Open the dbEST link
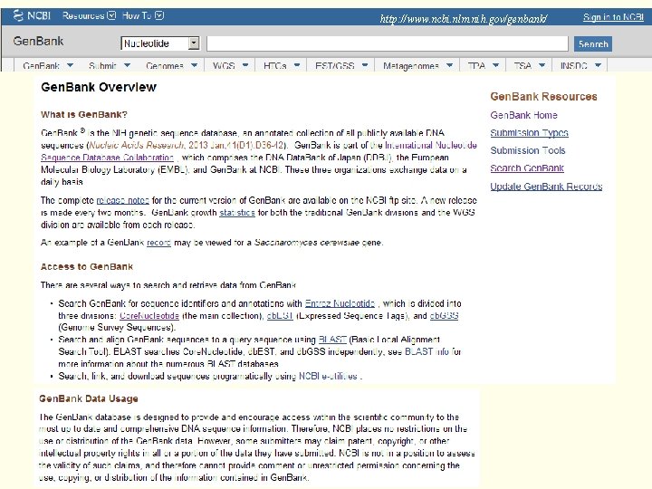Screen dimensions: 652x489 pos(280,316)
